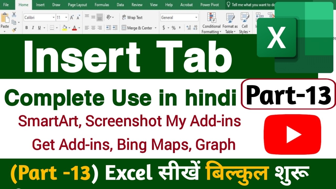Image resolution: width=336 pixels, height=189 pixels.
Task: Expand accounting format currency arrow
Action: point(168,28)
